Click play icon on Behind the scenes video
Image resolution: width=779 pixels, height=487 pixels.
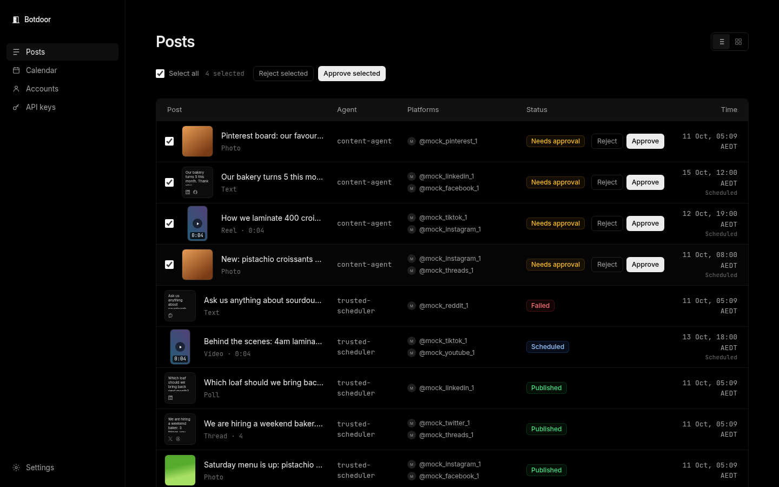(180, 347)
